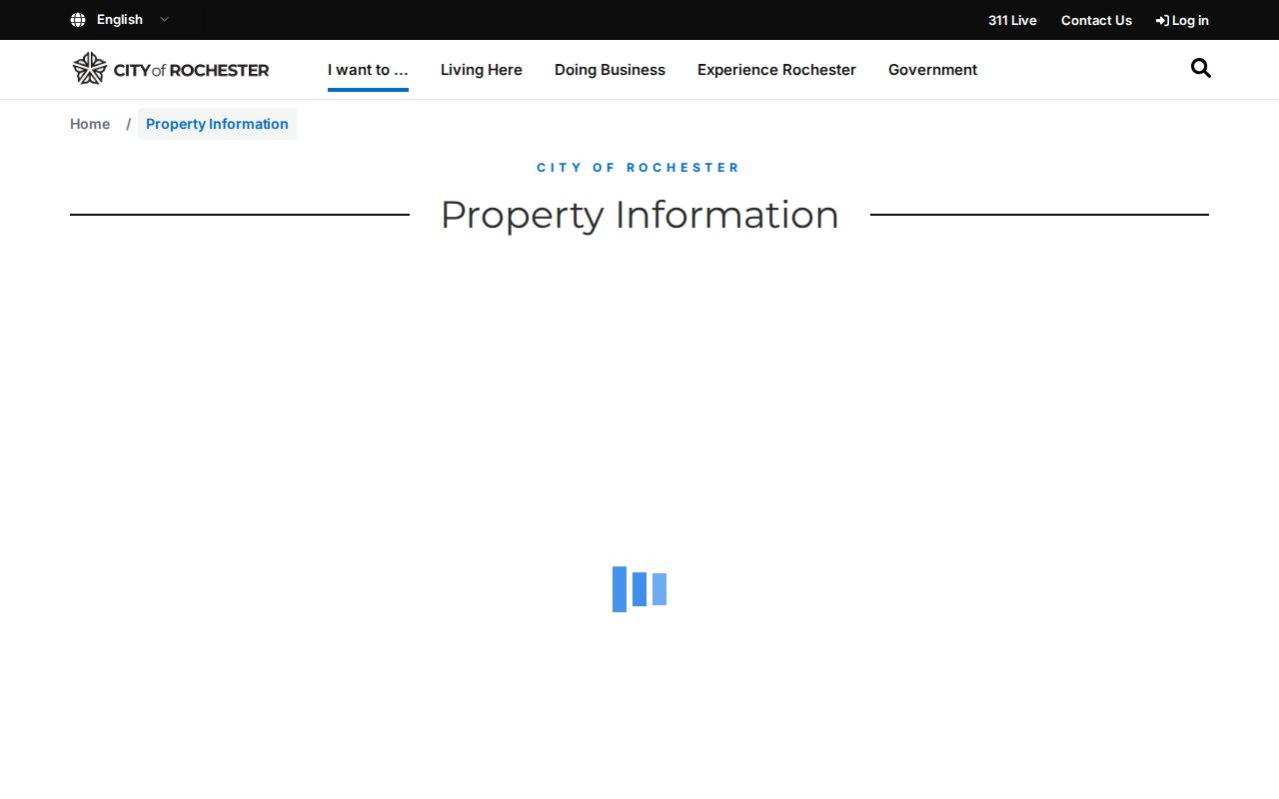This screenshot has height=799, width=1279.
Task: Open the English language dropdown
Action: [133, 20]
